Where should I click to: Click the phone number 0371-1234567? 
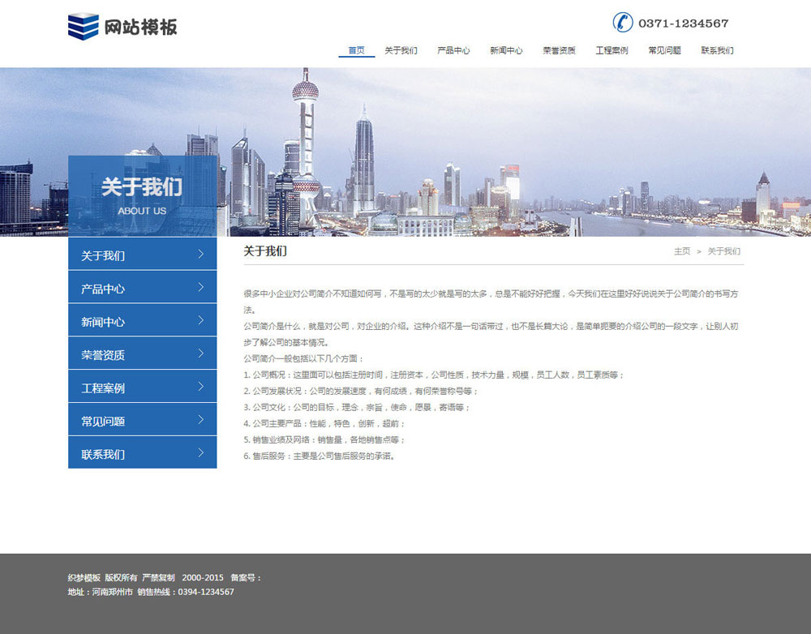684,23
